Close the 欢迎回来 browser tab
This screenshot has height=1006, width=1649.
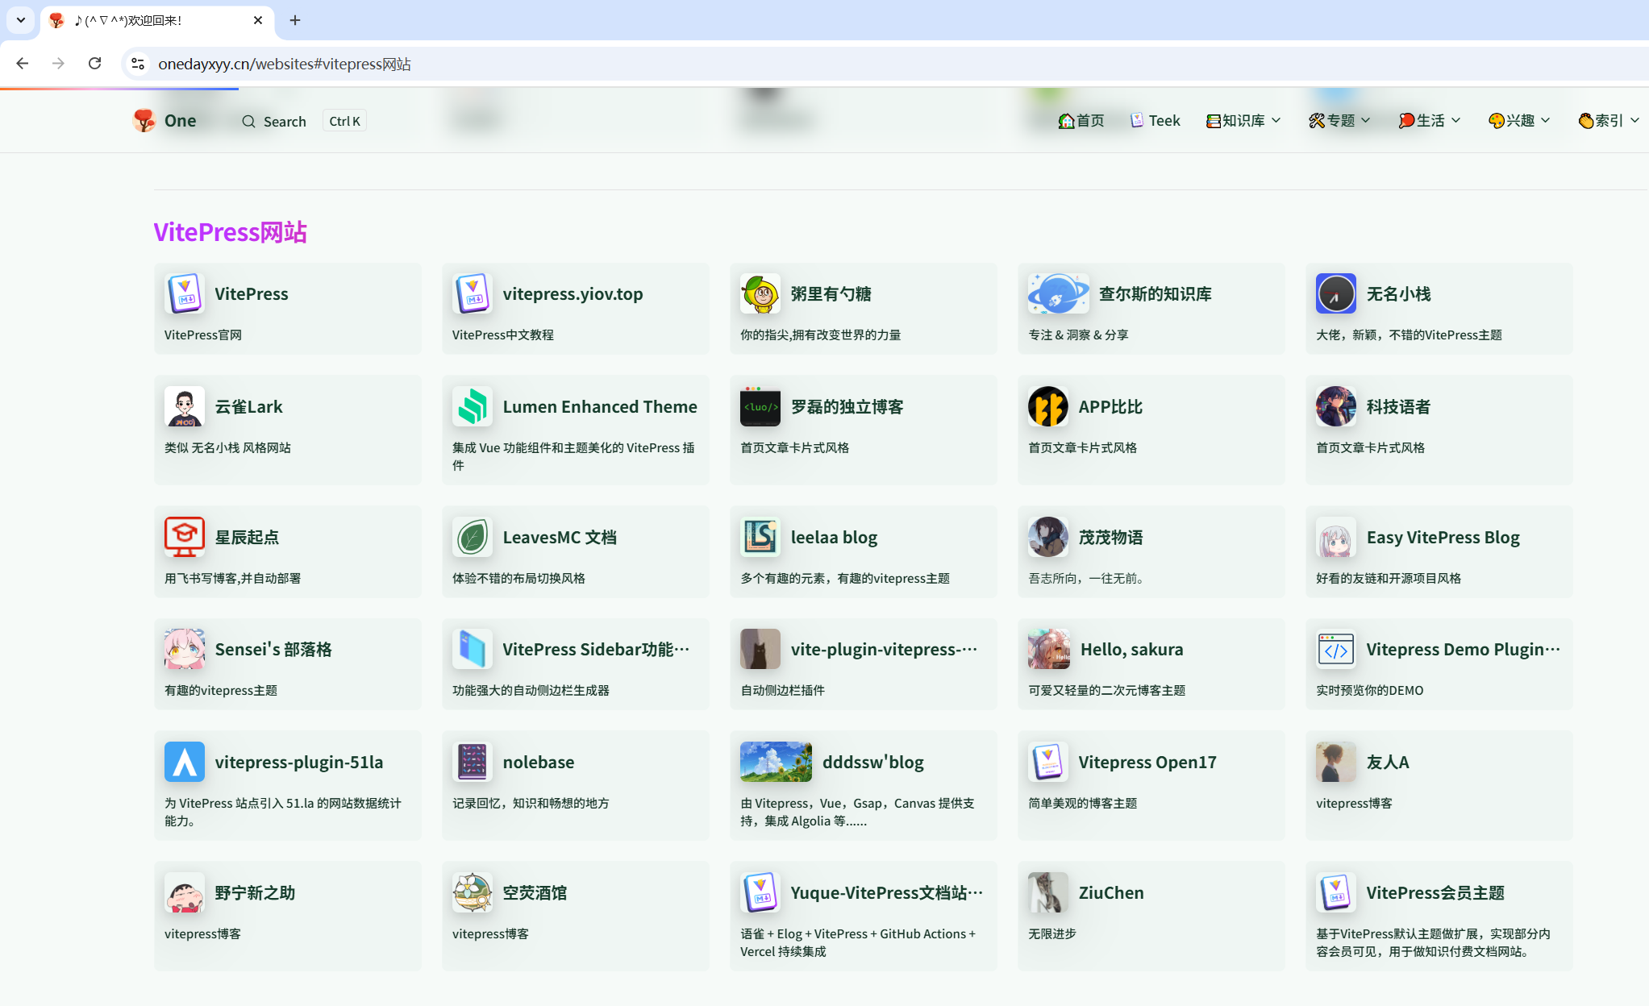tap(258, 20)
